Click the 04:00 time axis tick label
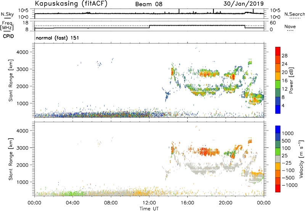Viewport: 305px width, 211px height. tap(72, 203)
